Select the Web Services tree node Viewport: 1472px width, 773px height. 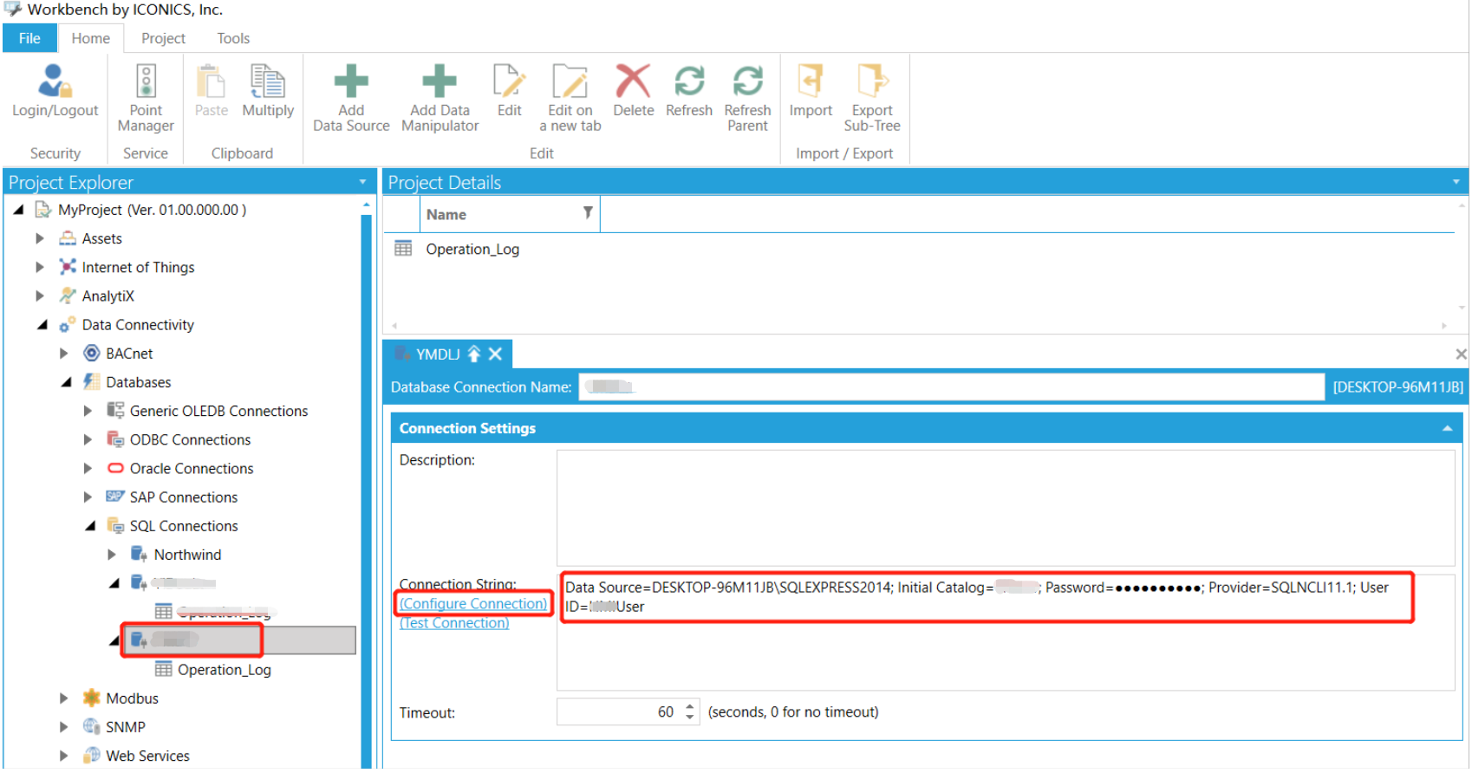click(147, 756)
